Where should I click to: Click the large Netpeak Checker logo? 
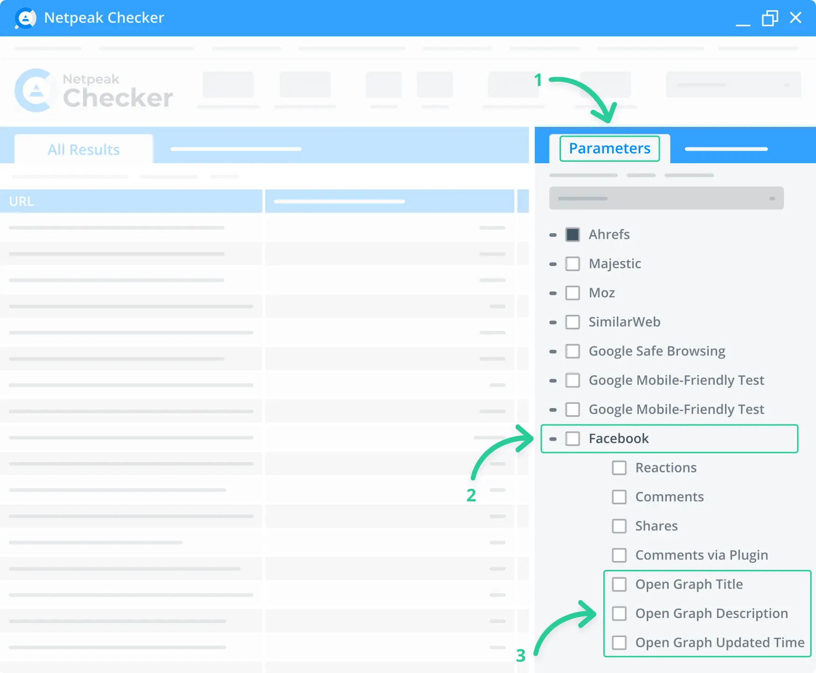click(94, 90)
